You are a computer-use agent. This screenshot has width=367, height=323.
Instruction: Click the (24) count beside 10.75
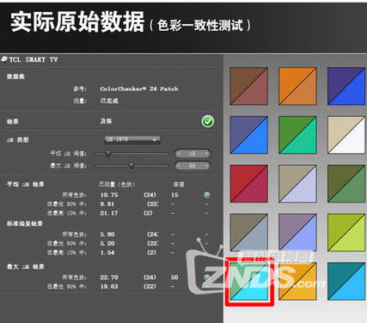pyautogui.click(x=150, y=195)
